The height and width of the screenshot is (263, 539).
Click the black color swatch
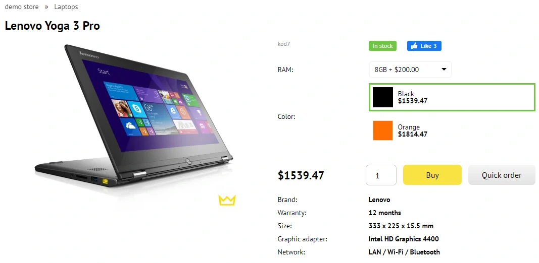383,97
